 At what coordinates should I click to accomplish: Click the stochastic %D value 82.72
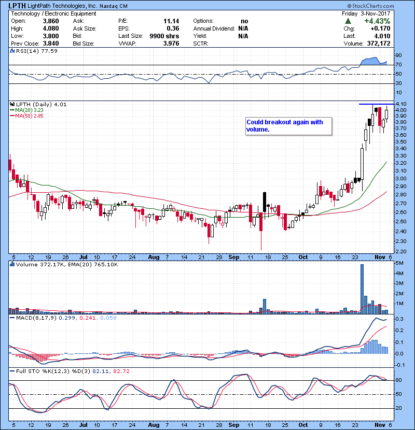click(x=121, y=371)
